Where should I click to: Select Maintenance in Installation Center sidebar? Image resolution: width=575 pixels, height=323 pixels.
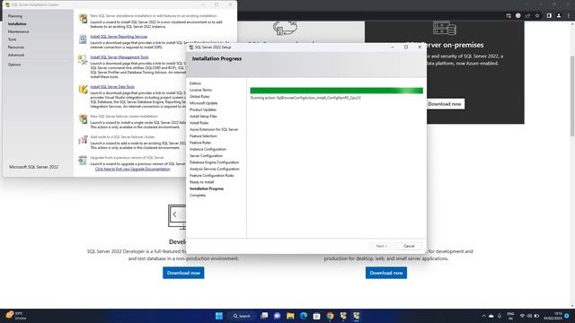pyautogui.click(x=18, y=31)
